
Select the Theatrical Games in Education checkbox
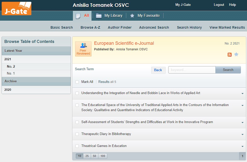tap(77, 146)
